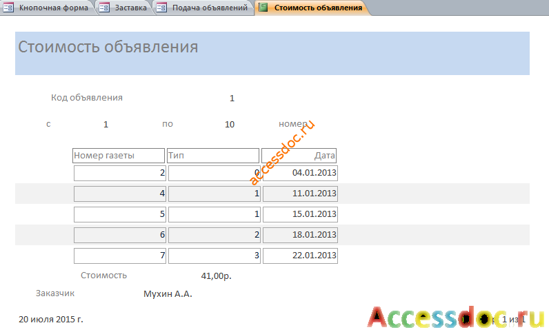
Task: Click the Тип cell in the 11.01.2013 row
Action: coord(214,194)
